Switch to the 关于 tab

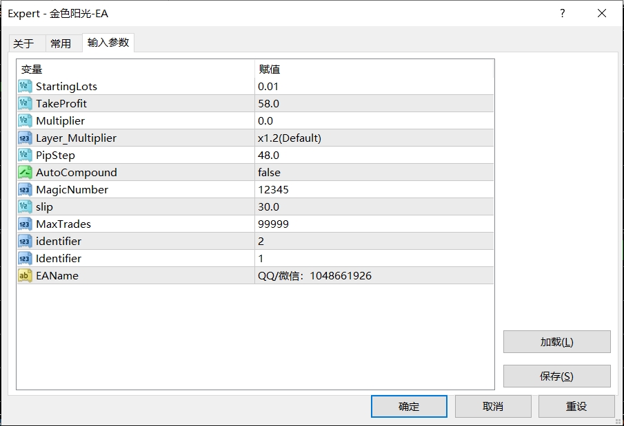point(23,43)
